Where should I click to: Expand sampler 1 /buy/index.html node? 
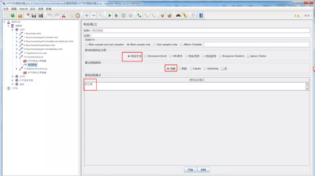click(17, 34)
